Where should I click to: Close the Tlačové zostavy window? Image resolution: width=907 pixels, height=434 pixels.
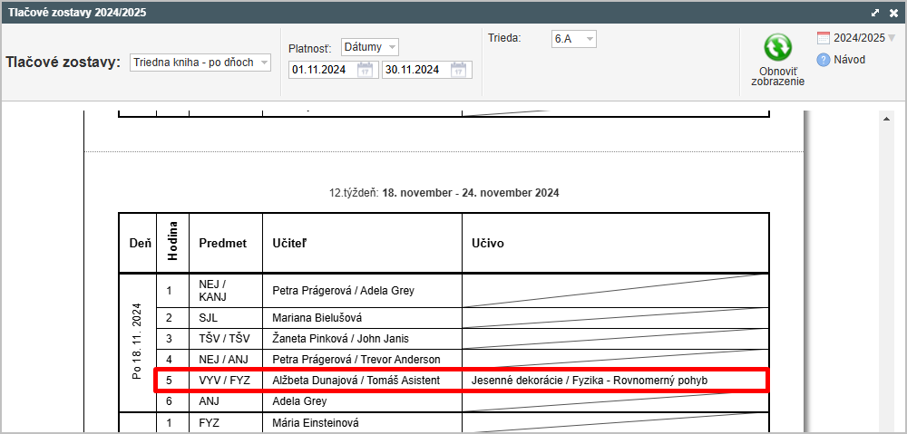tap(893, 13)
